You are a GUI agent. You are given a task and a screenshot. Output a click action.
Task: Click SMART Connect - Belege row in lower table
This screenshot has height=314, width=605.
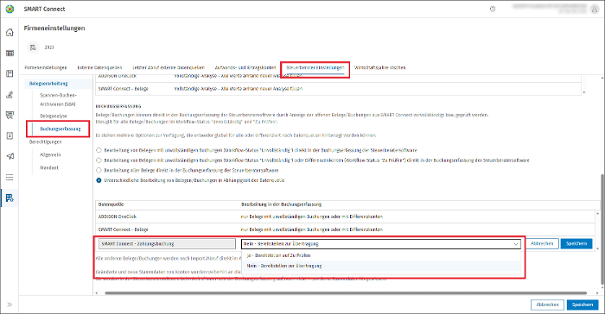coord(346,229)
